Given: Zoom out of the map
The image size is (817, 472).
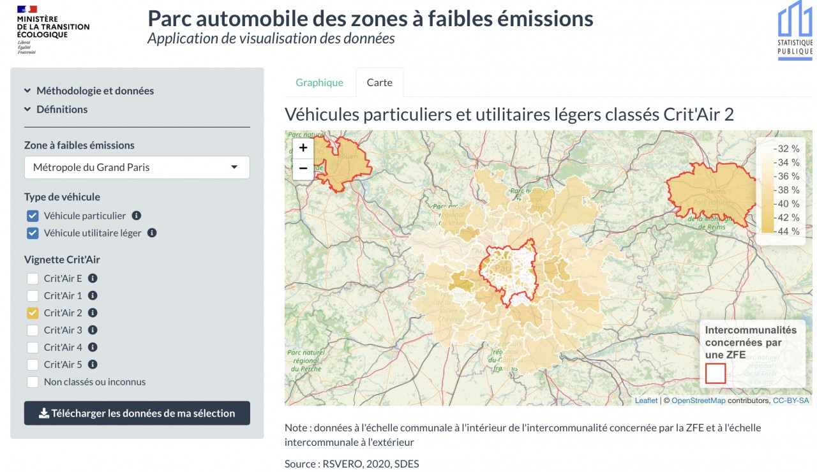Looking at the screenshot, I should point(303,168).
